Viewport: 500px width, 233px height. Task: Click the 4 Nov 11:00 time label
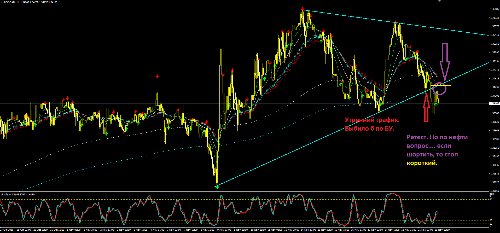pyautogui.click(x=158, y=230)
